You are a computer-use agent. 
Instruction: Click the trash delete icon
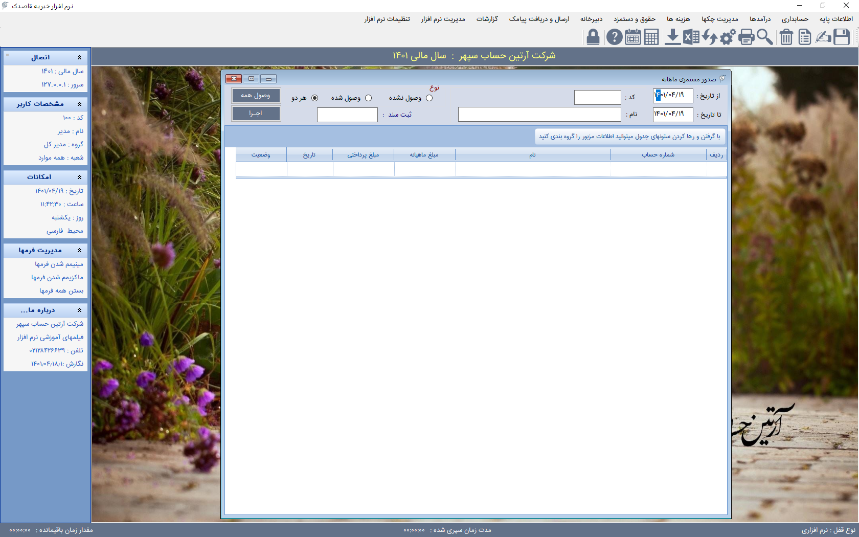tap(786, 37)
